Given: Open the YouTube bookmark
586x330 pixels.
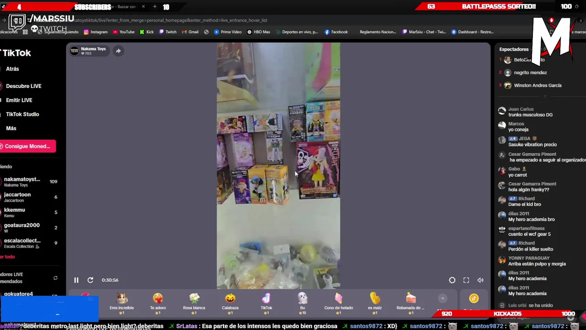Looking at the screenshot, I should pos(124,32).
